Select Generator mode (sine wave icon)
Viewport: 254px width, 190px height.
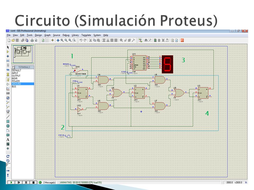pyautogui.click(x=8, y=98)
